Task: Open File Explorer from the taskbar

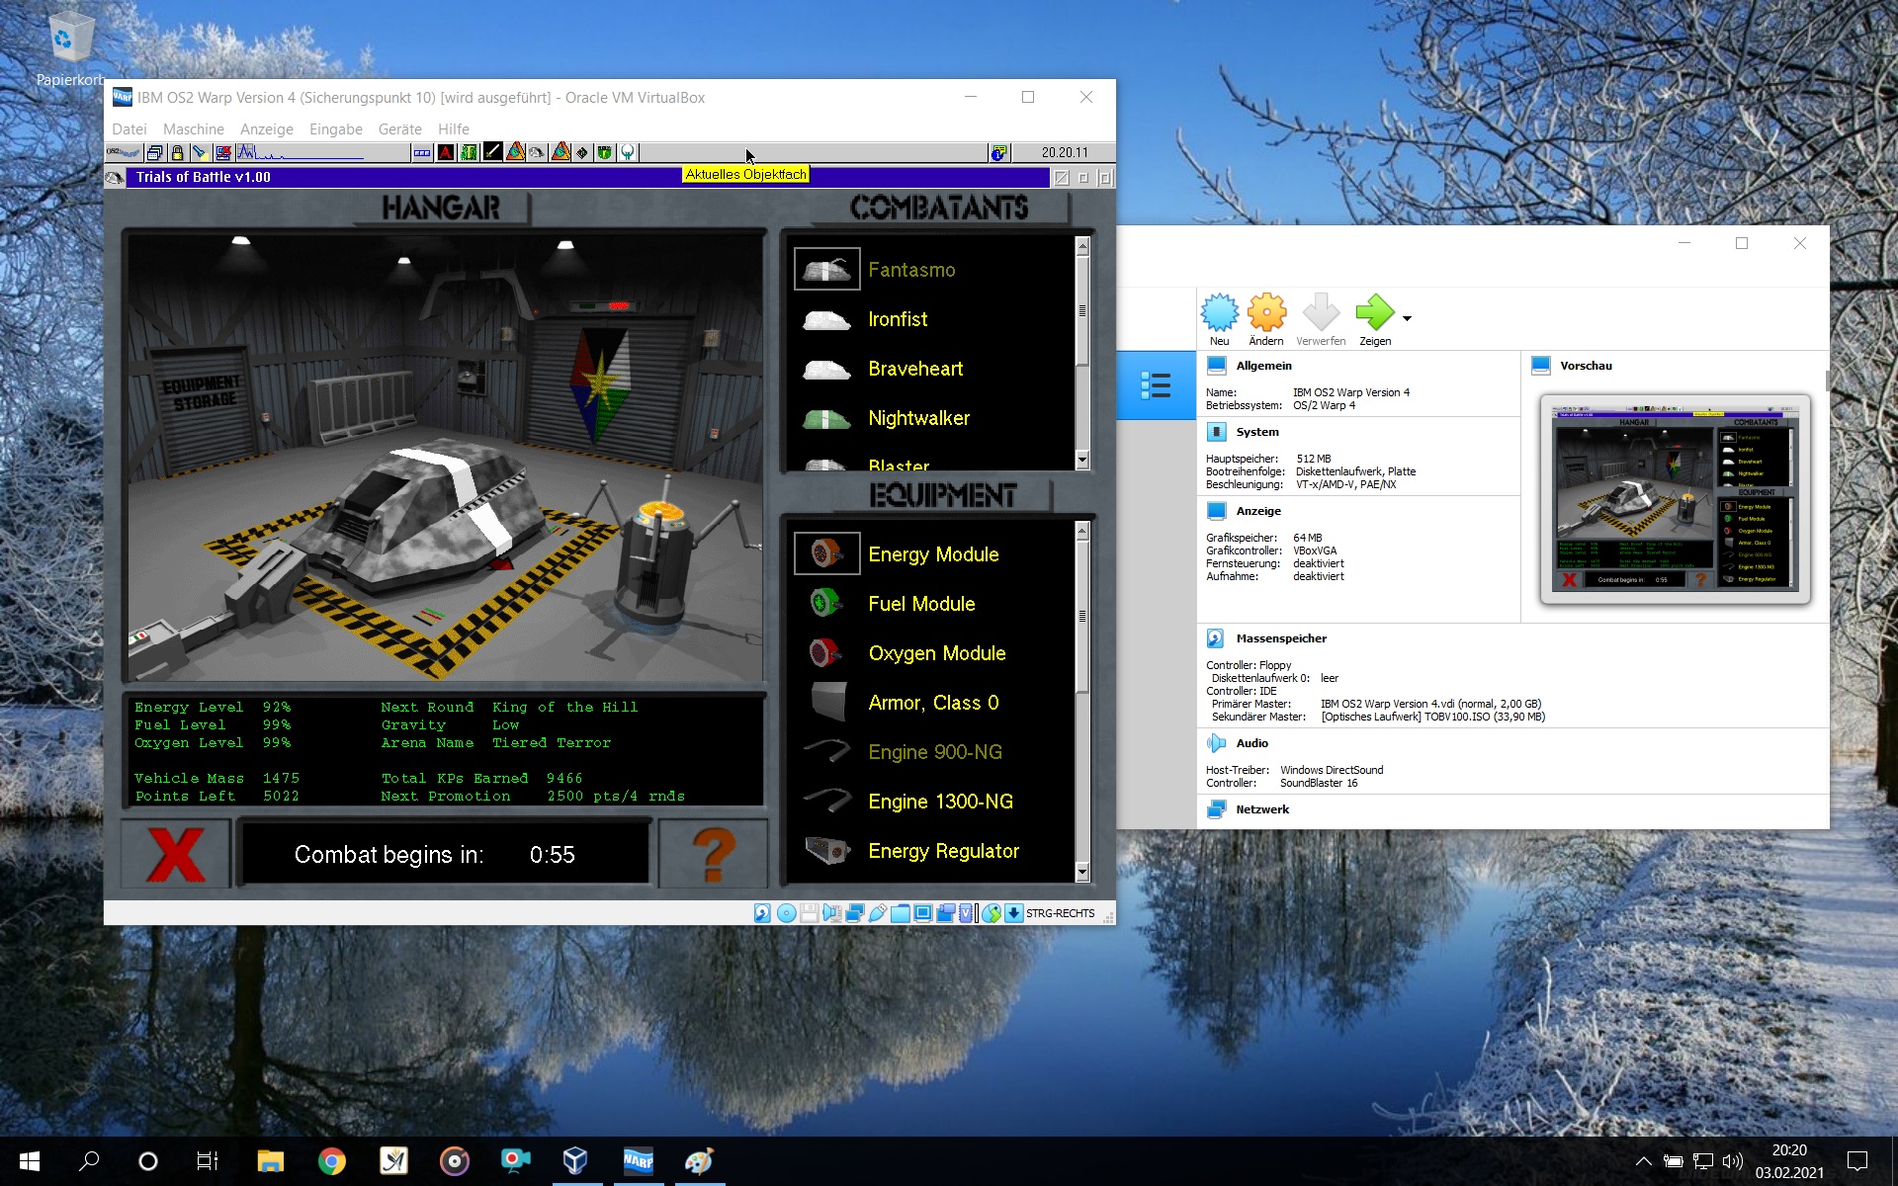Action: click(x=270, y=1161)
